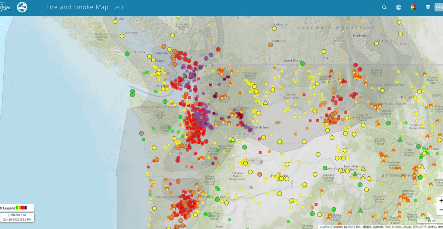This screenshot has width=443, height=229.
Task: Click the zoom in plus button
Action: (x=440, y=201)
